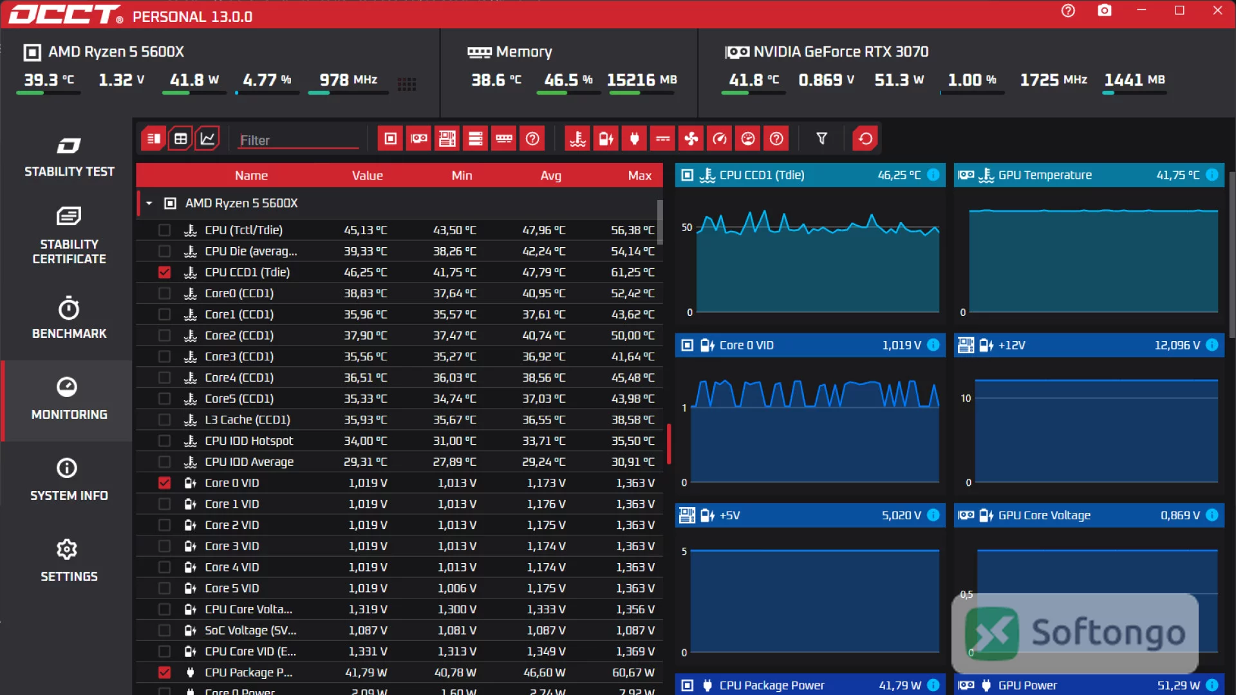Enable the L3 Cache (CCD1) checkbox
The width and height of the screenshot is (1236, 695).
(x=165, y=420)
